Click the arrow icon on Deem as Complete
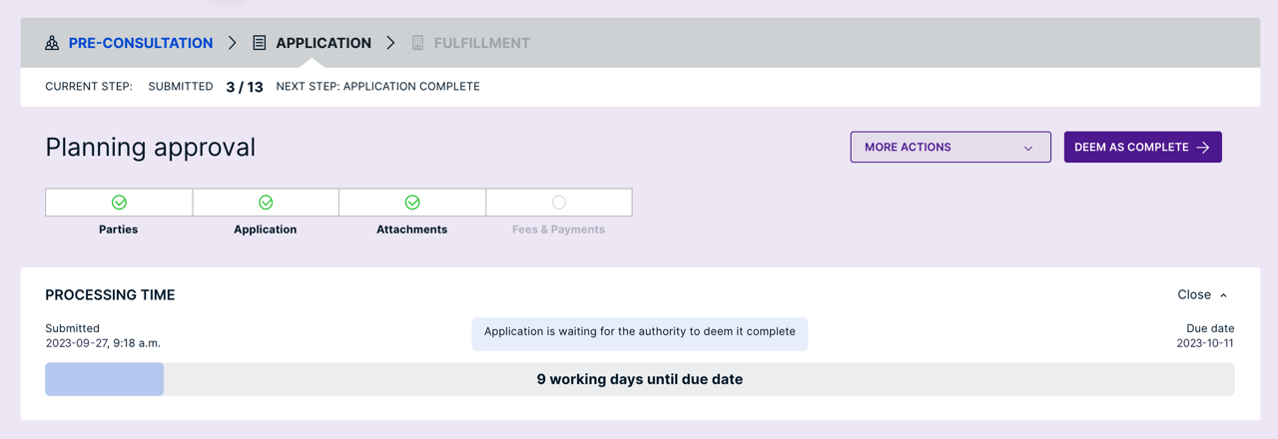1278x439 pixels. click(x=1203, y=148)
